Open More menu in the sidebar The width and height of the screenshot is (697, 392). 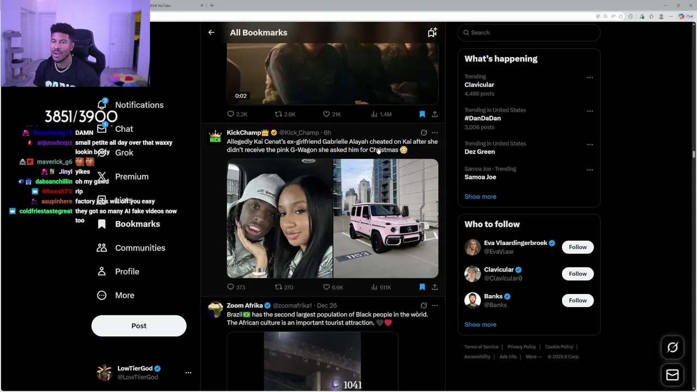coord(115,295)
